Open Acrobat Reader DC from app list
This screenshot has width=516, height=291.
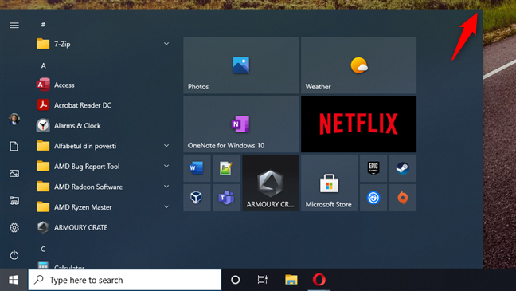point(104,105)
